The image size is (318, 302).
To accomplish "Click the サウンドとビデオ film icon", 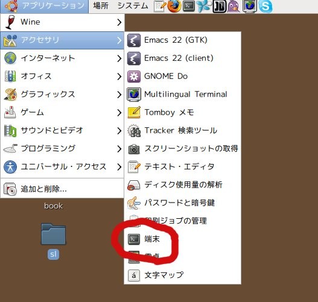I will 10,131.
